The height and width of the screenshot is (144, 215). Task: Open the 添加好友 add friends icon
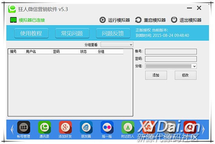(65, 127)
